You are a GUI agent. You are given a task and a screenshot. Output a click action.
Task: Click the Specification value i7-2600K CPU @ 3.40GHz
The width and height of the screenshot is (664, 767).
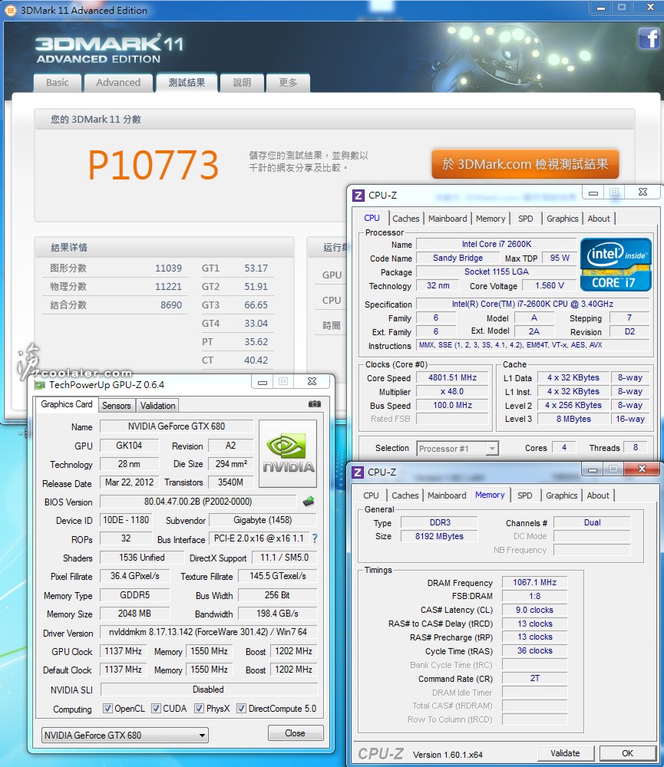pos(532,304)
